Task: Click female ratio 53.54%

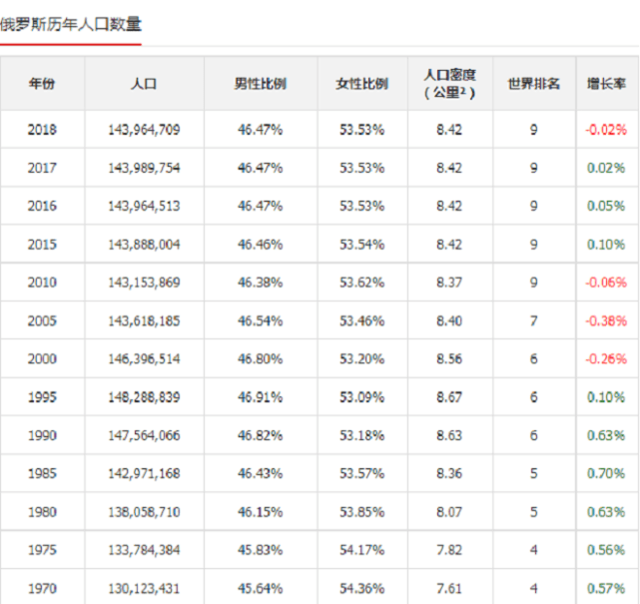Action: pos(362,245)
